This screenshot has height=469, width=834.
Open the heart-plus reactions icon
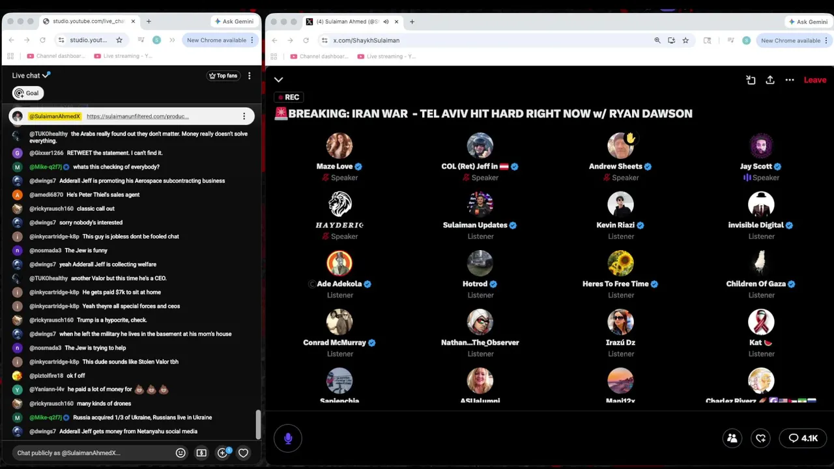[760, 438]
